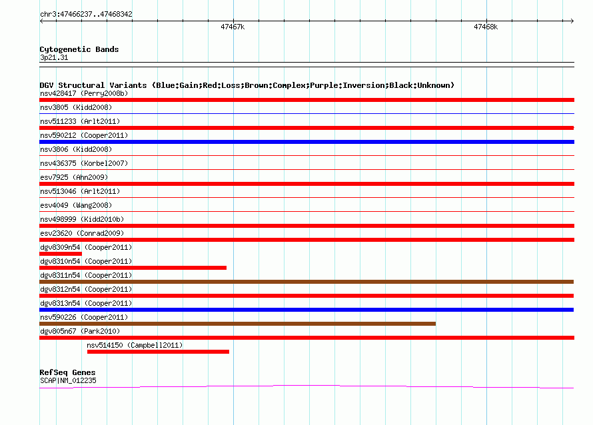Open nsv590212 (Cooper2011) label

[x=84, y=135]
